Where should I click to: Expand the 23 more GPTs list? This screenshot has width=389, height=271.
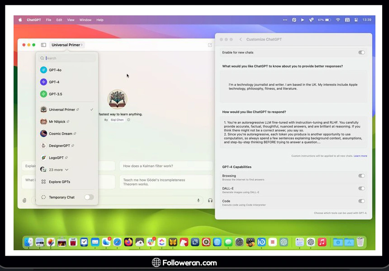(58, 170)
